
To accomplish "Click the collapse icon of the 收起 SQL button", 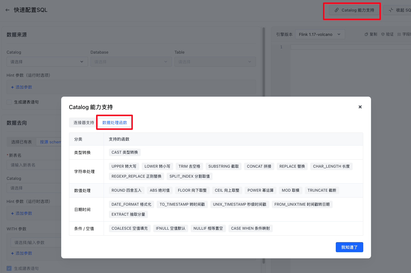I will tap(391, 10).
